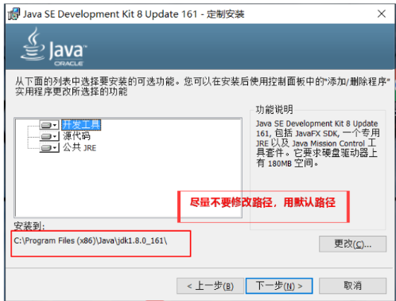Click the 安装到: label

[x=29, y=226]
